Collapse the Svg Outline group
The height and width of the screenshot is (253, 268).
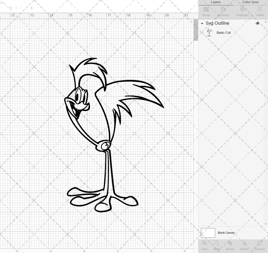pos(202,23)
